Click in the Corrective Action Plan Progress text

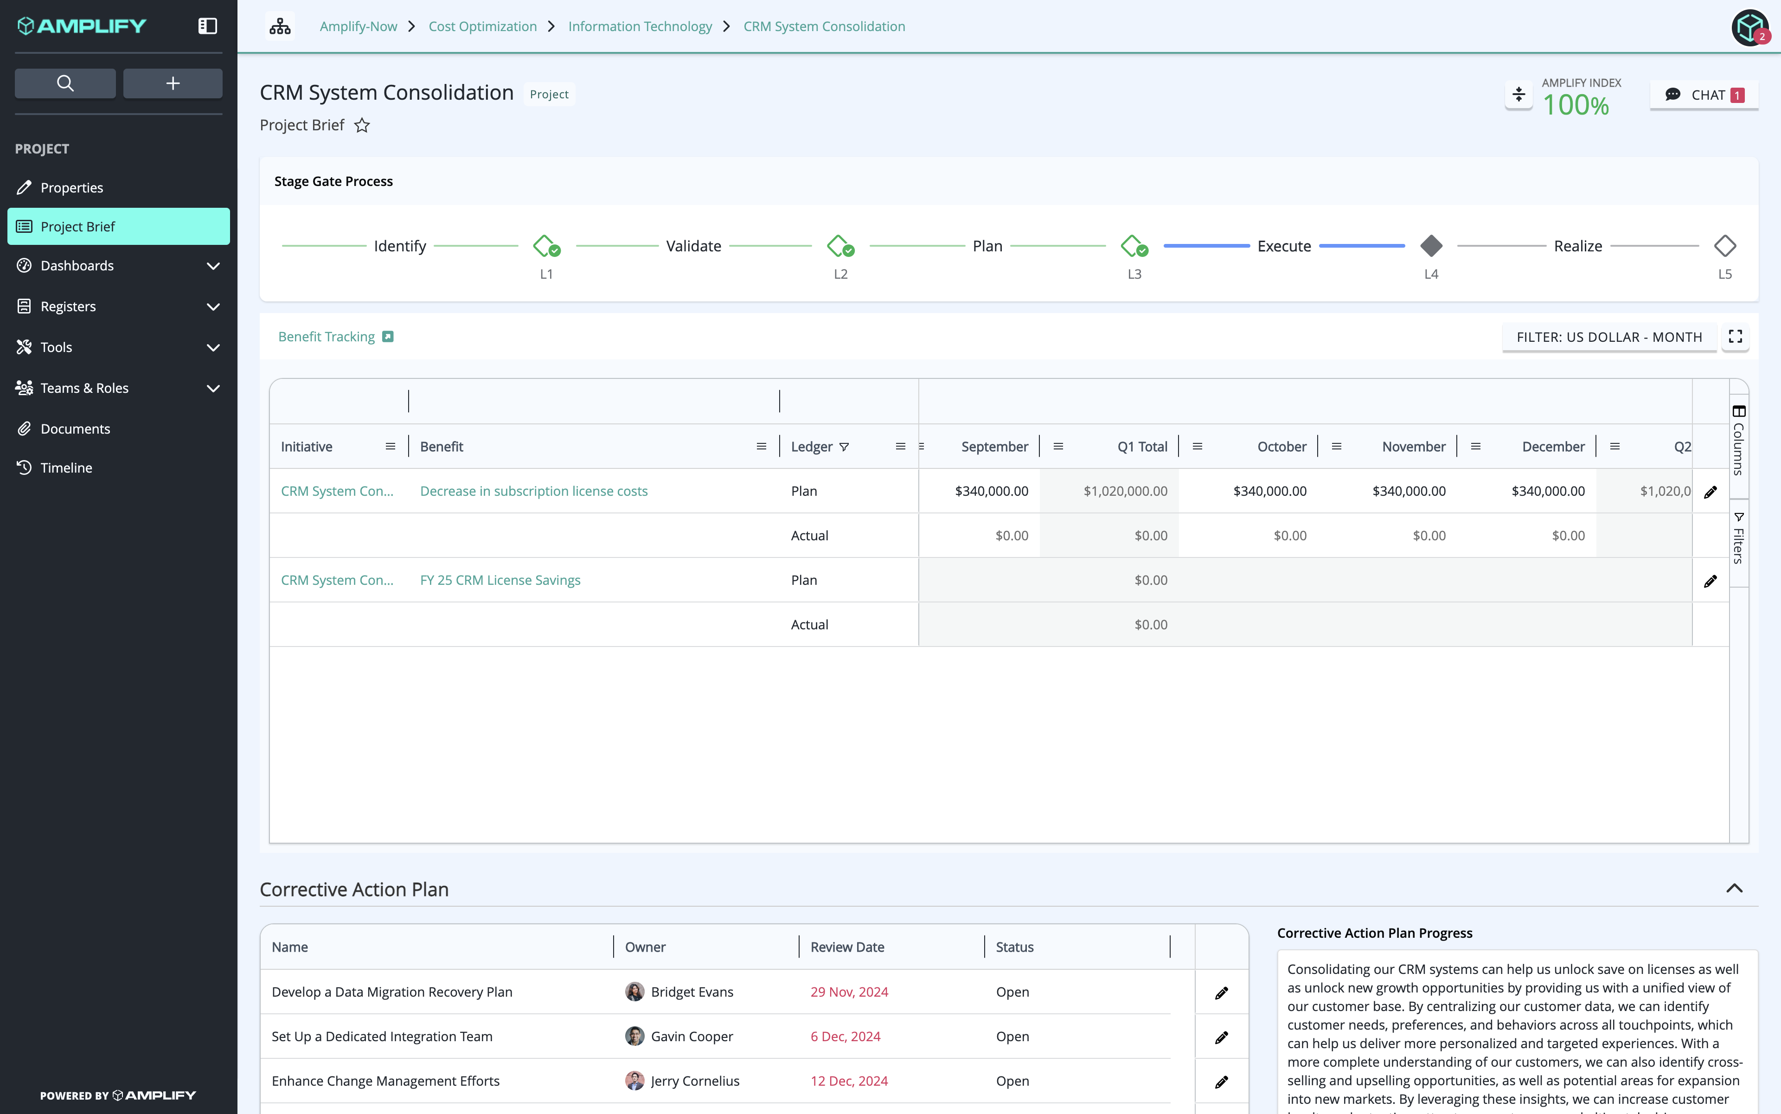pos(1517,1032)
